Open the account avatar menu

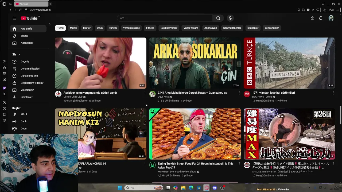(331, 18)
